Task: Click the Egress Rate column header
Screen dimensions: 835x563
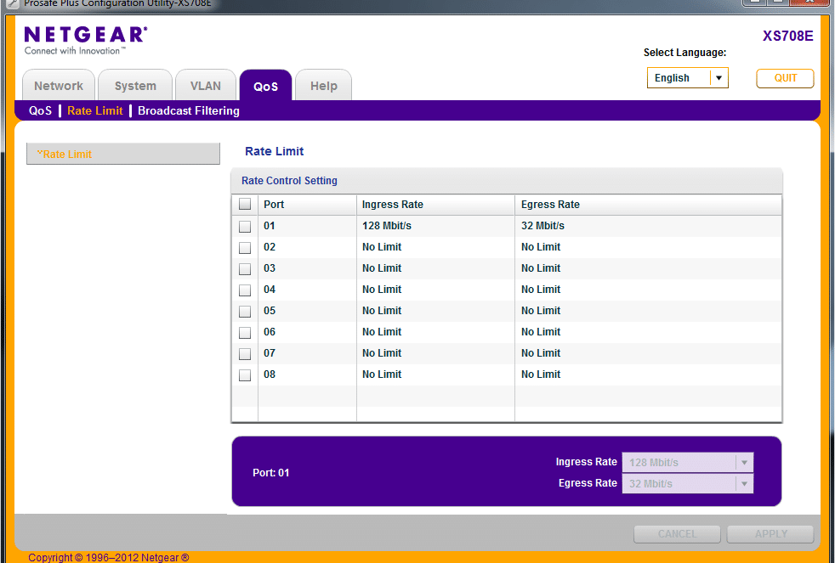Action: (648, 205)
